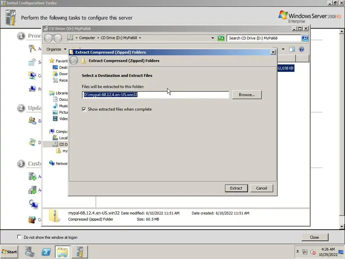Screen dimensions: 345x259
Task: Open the view options dropdown arrow
Action: point(283,49)
